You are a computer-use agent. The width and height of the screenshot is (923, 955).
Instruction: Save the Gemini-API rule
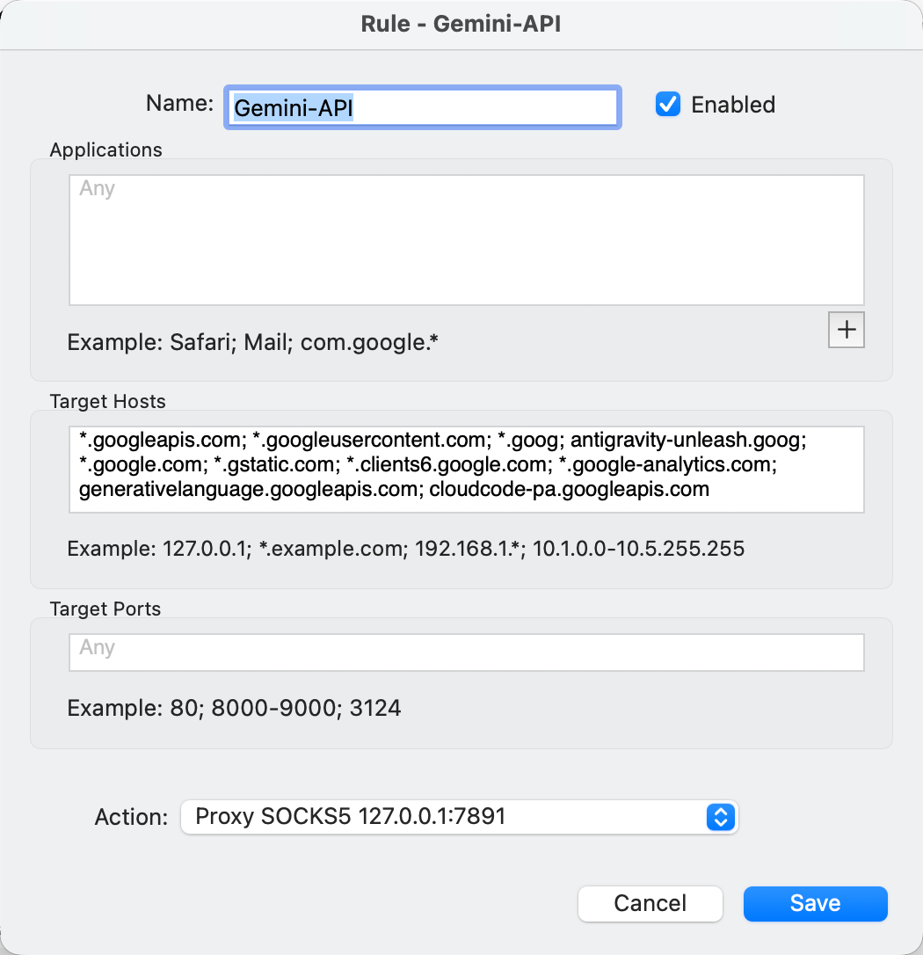tap(815, 903)
